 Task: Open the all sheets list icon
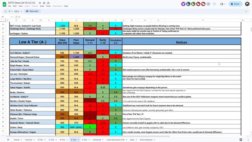[x=8, y=140]
